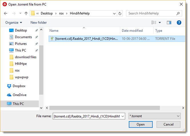Sort by the Name column header
This screenshot has height=136, width=190.
54,31
